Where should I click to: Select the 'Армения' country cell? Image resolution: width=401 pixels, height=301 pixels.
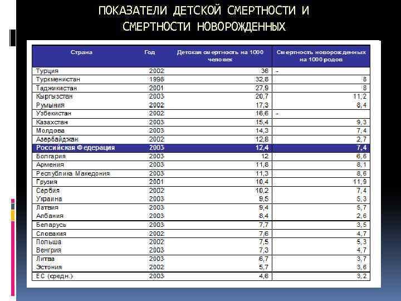50,164
